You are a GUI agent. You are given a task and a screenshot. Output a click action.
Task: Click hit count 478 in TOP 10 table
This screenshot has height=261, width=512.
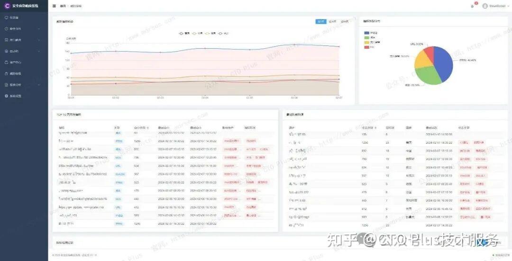[137, 191]
